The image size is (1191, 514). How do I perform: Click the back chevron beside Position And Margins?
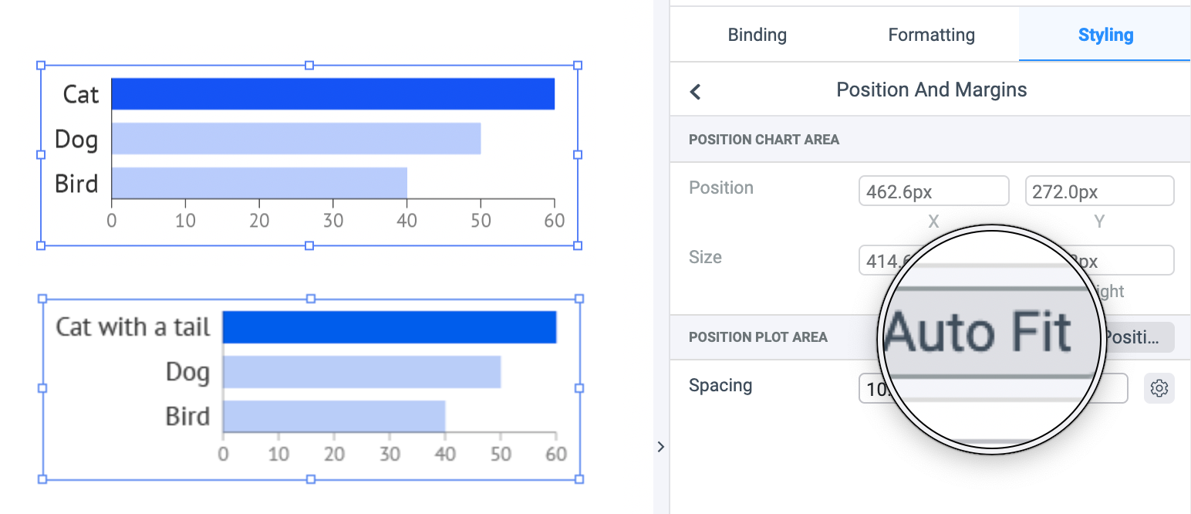(x=695, y=92)
